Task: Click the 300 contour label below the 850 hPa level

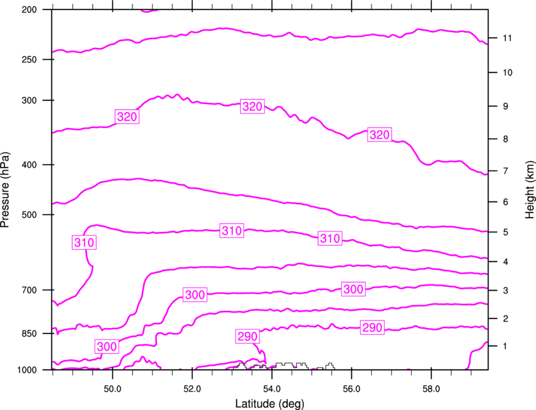Action: click(107, 347)
